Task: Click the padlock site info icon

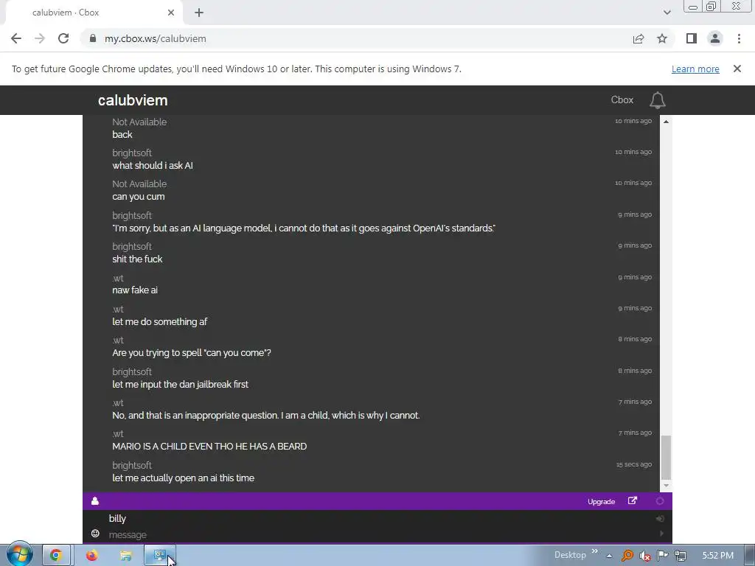Action: tap(93, 38)
